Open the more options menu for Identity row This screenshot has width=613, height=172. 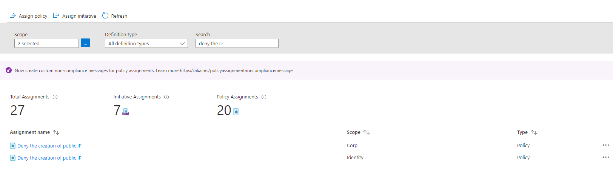tap(605, 157)
